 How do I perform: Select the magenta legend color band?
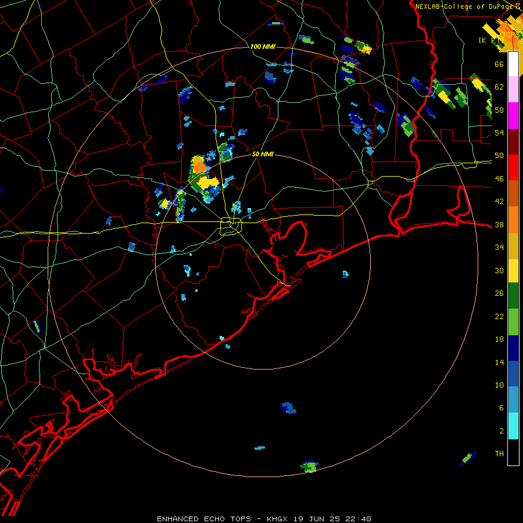[x=513, y=116]
